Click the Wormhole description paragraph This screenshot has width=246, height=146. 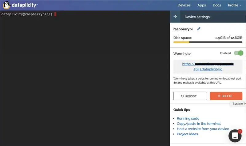(207, 81)
